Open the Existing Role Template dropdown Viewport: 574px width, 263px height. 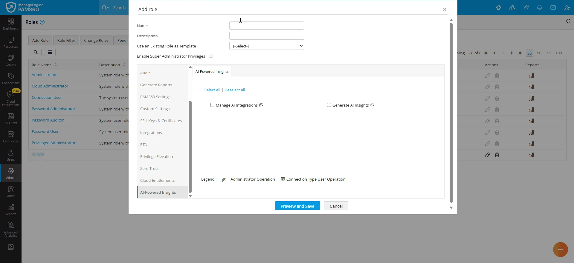coord(266,46)
